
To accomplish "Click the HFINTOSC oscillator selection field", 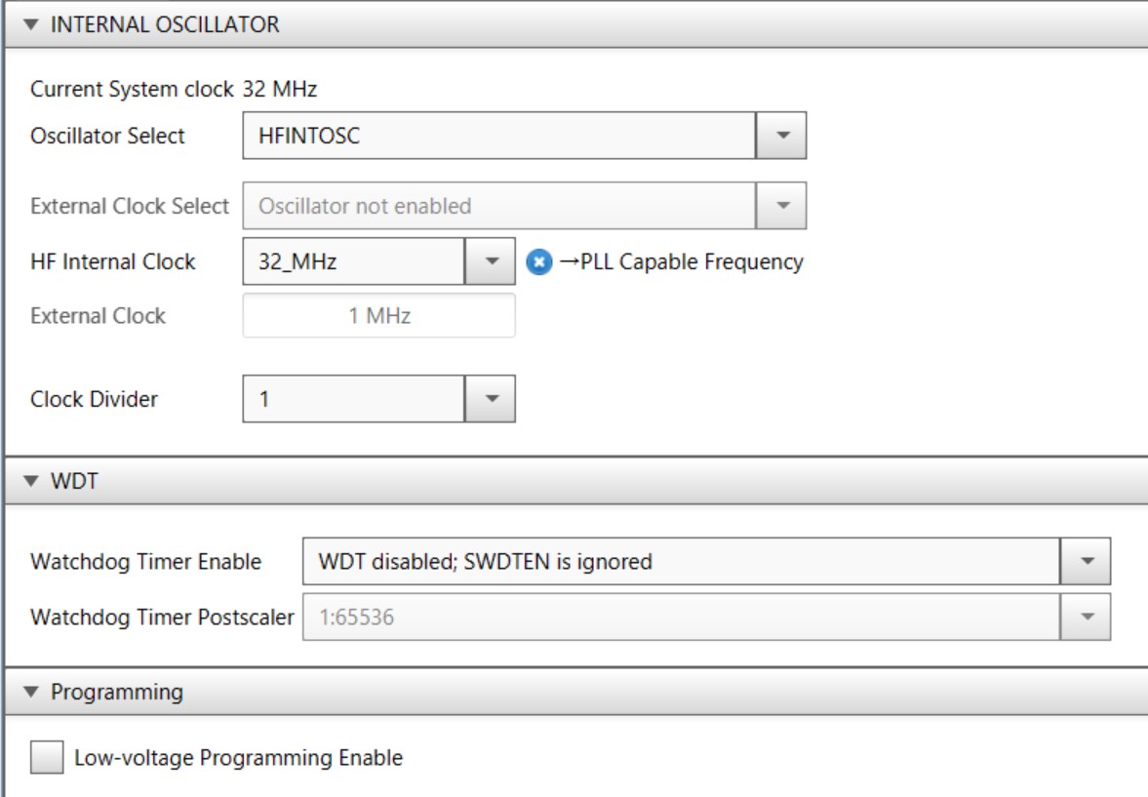I will coord(498,136).
